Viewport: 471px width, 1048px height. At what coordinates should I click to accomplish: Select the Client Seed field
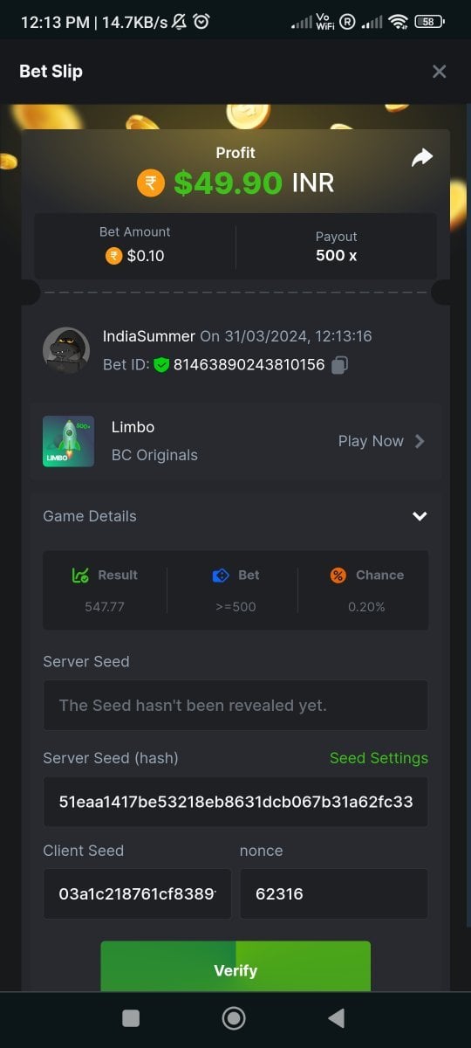(137, 893)
